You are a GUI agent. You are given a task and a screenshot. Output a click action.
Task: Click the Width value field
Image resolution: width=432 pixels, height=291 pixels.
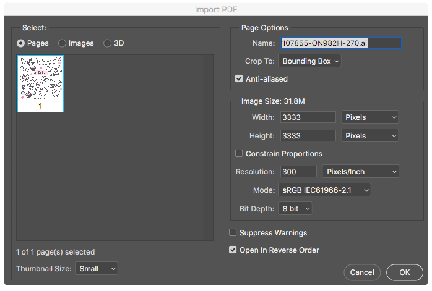tap(308, 117)
